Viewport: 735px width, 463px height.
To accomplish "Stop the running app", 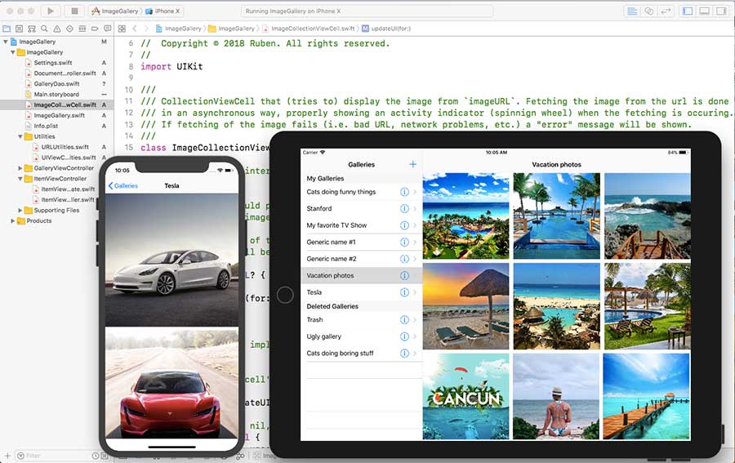I will (74, 11).
